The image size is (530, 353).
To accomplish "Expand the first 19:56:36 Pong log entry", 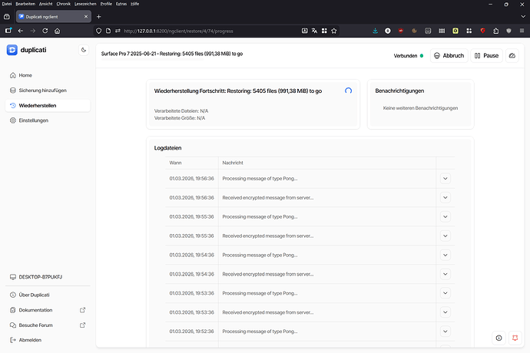I will (445, 178).
